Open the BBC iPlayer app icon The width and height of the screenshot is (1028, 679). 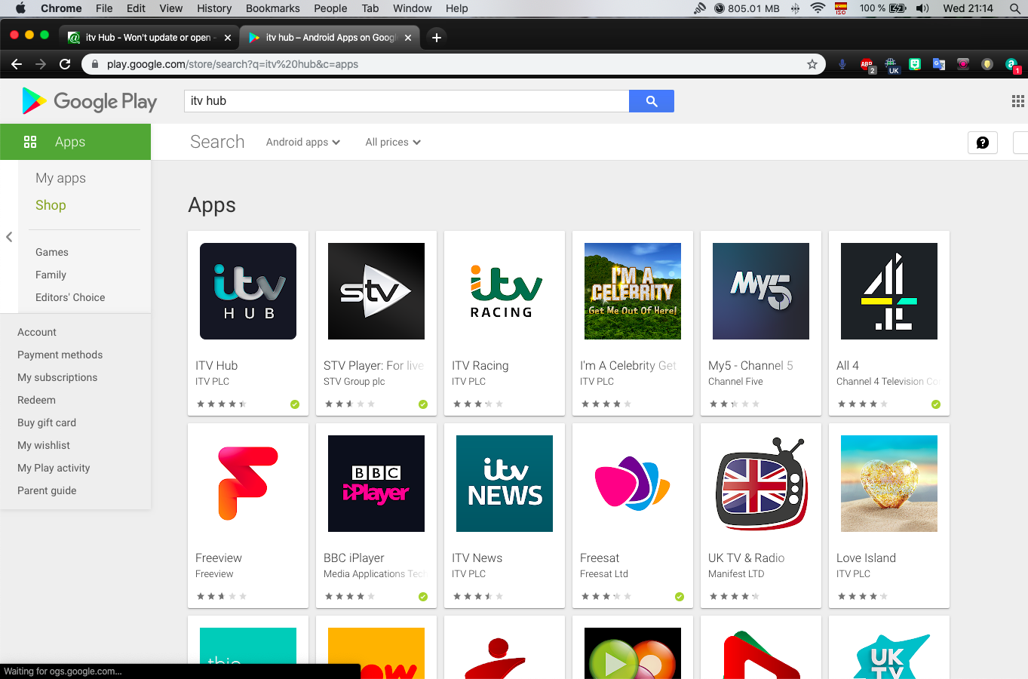(376, 484)
